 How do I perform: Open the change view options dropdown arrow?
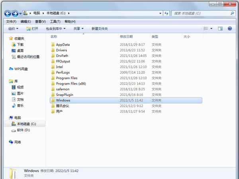coord(211,29)
